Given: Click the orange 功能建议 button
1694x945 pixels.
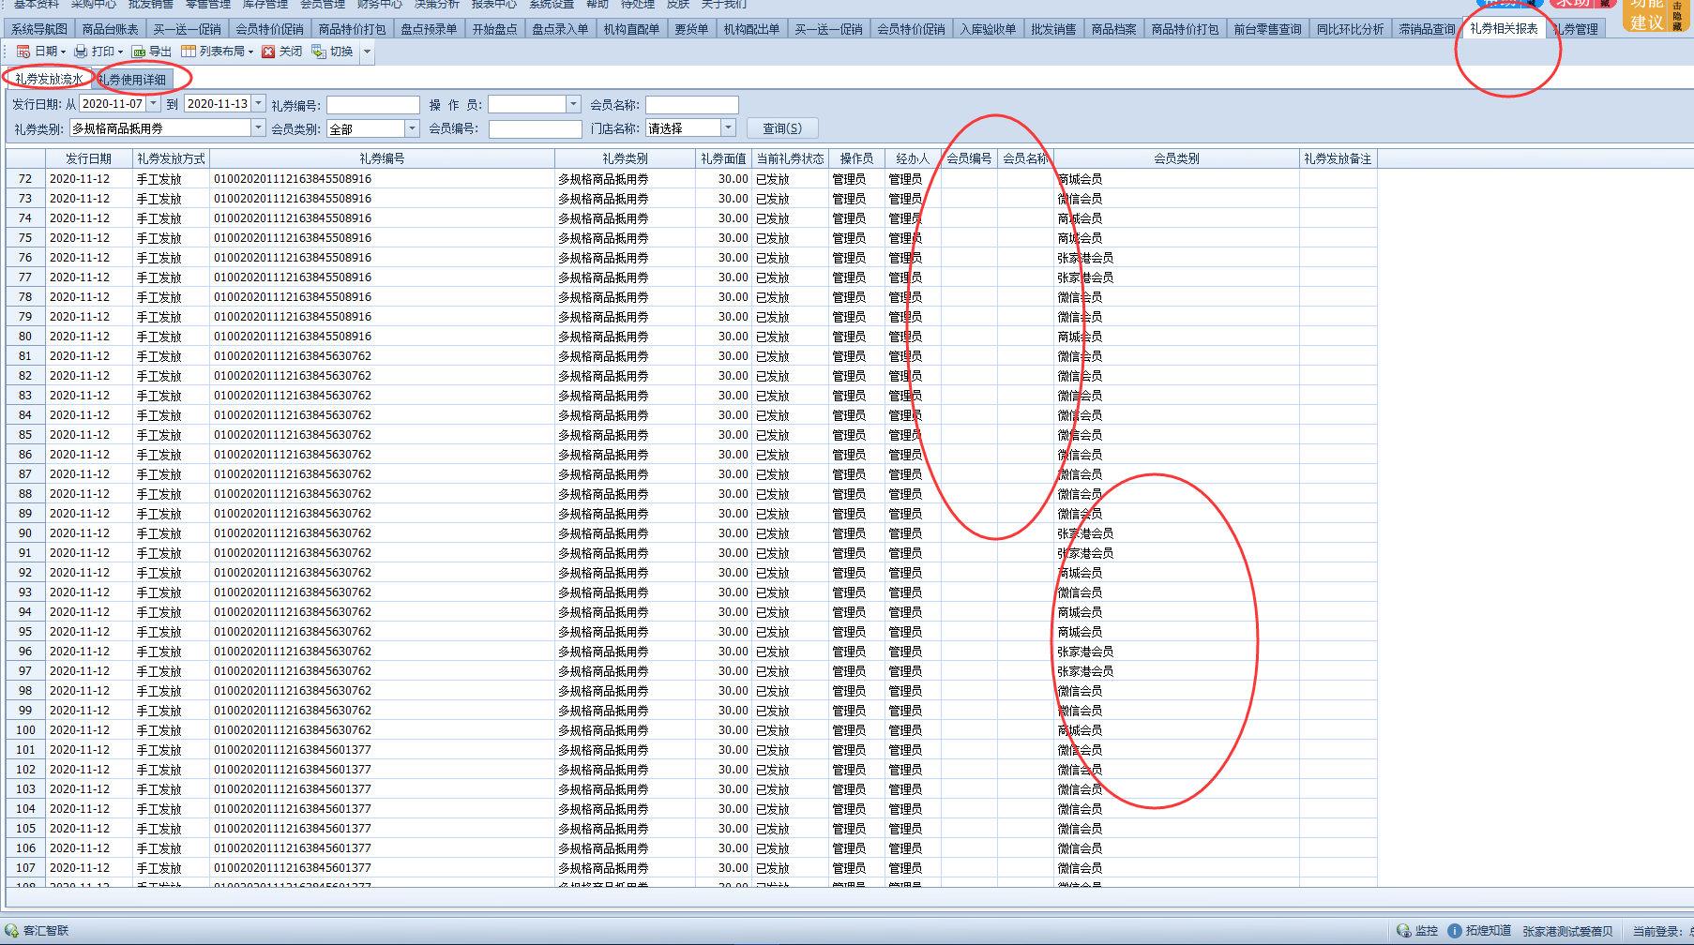Looking at the screenshot, I should [x=1646, y=15].
